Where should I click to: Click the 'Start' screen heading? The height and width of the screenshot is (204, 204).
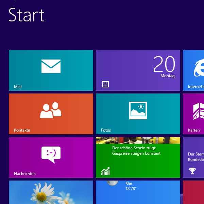(x=27, y=15)
